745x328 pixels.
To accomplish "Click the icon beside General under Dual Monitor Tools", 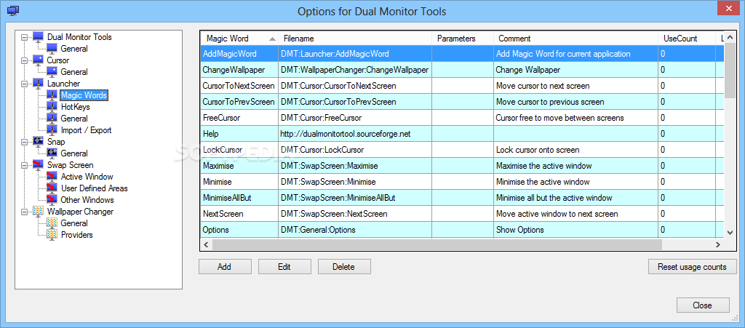I will [52, 49].
